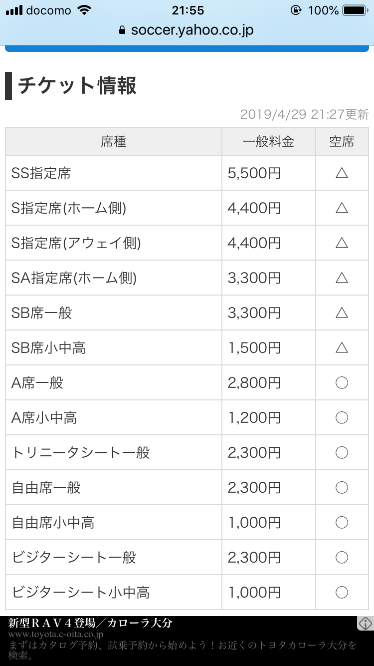Click the circle icon for トリニータシート一般
The image size is (374, 666).
coord(342,452)
